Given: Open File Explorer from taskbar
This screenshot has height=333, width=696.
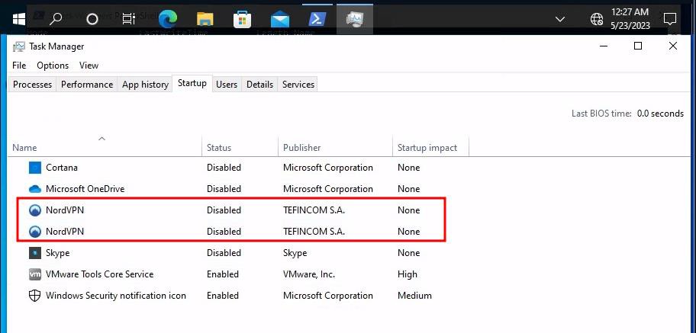Looking at the screenshot, I should (x=205, y=18).
